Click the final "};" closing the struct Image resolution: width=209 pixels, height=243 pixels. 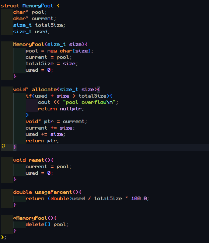click(4, 237)
